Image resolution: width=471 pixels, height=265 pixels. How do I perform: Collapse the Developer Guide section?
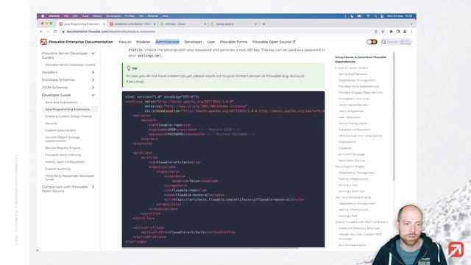pos(93,95)
